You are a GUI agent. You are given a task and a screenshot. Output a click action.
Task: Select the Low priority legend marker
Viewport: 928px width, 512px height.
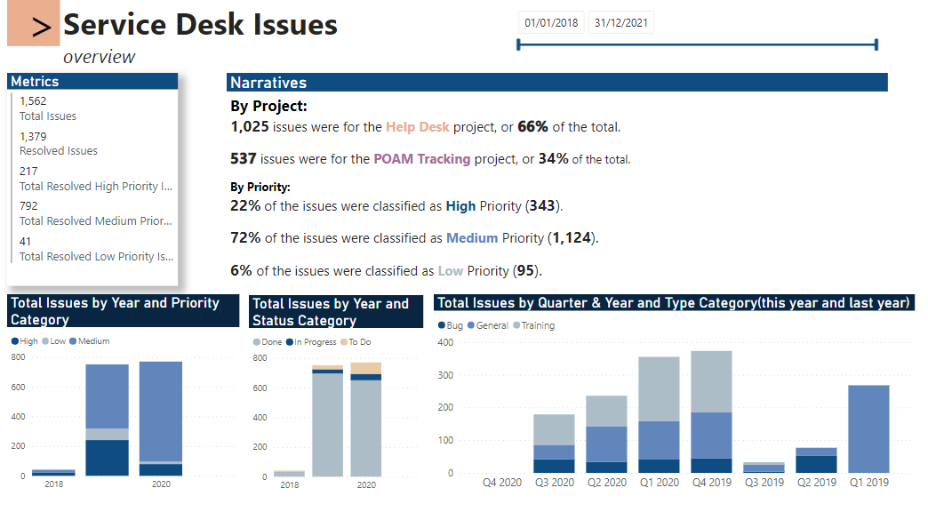(45, 341)
